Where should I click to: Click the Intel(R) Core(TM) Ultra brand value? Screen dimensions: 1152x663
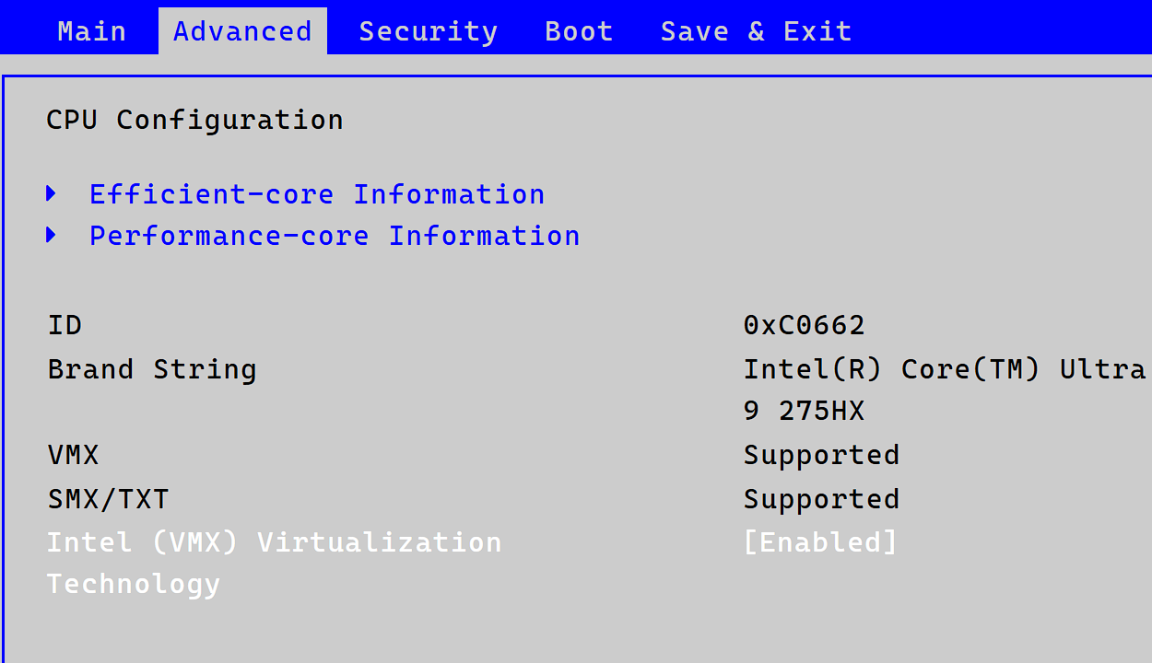point(944,369)
